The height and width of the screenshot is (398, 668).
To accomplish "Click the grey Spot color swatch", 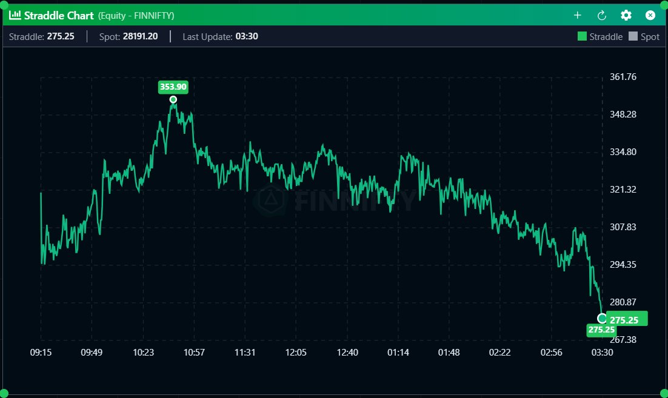I will [x=633, y=36].
